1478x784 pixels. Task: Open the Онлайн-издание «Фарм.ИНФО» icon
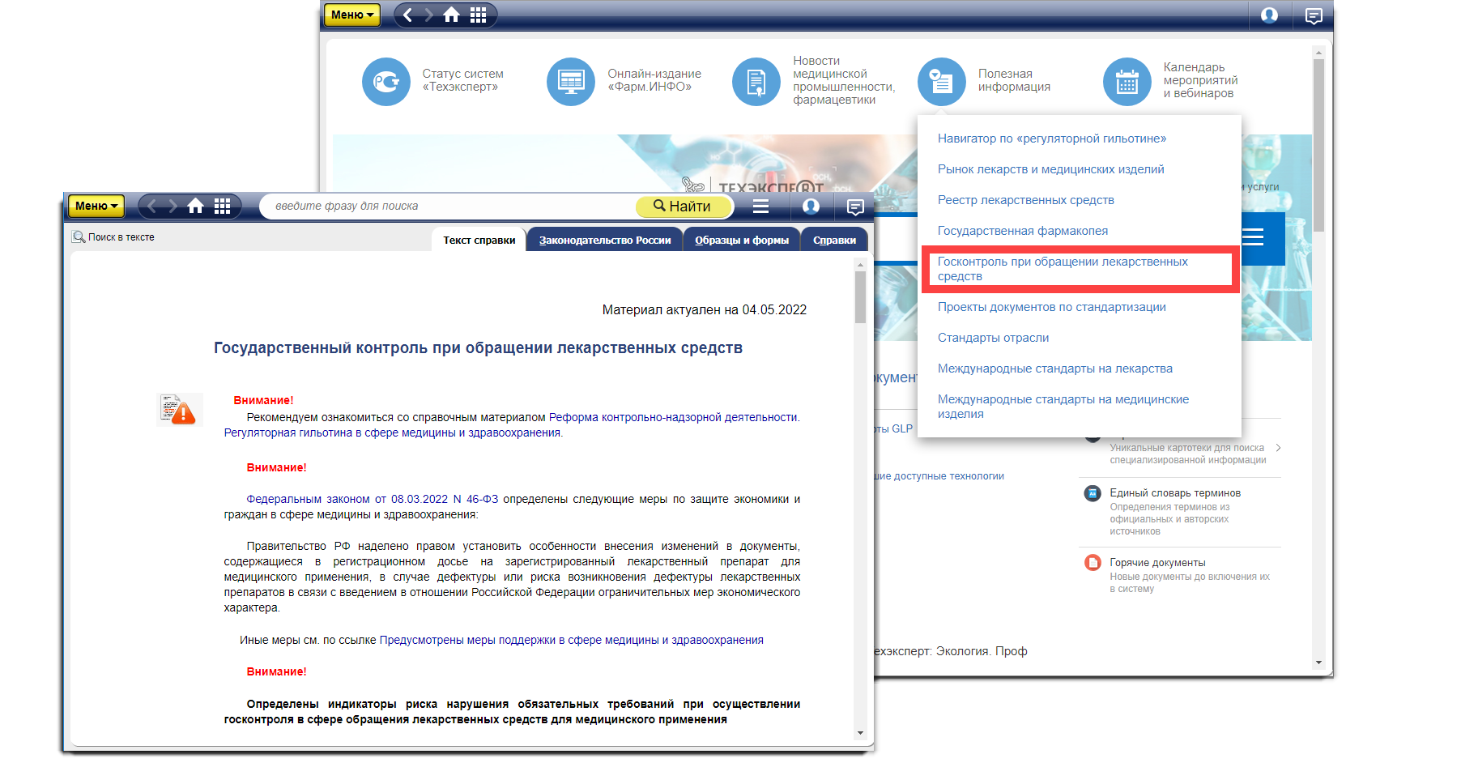[x=571, y=82]
